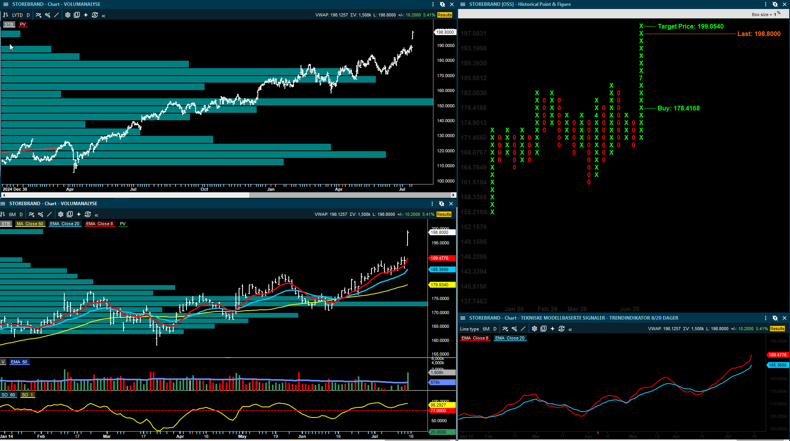Toggle EMA 50 volume indicator tag

(19, 362)
